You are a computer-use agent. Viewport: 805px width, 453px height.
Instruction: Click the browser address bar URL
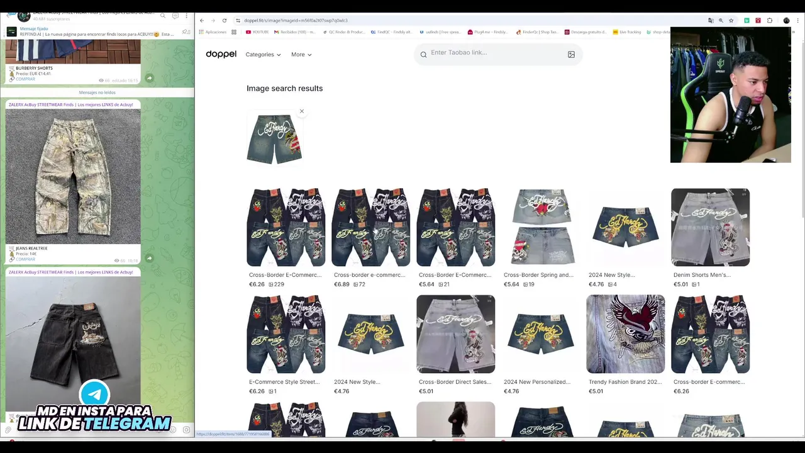[296, 21]
